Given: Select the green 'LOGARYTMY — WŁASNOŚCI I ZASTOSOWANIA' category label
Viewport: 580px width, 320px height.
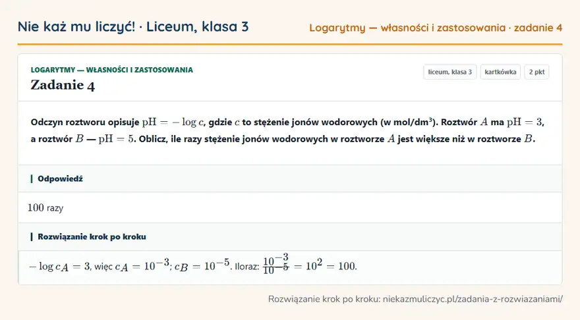Looking at the screenshot, I should 111,70.
